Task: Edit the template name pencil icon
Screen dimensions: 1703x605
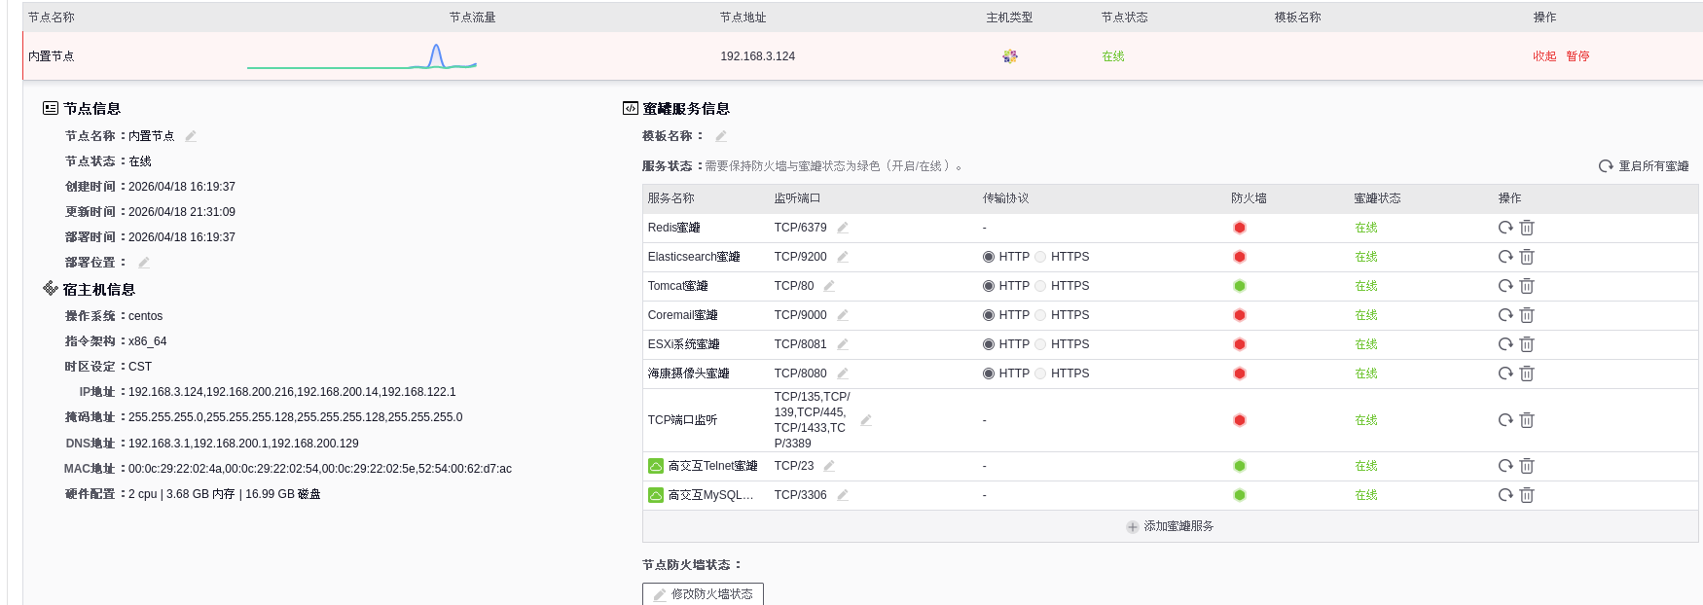Action: [721, 136]
